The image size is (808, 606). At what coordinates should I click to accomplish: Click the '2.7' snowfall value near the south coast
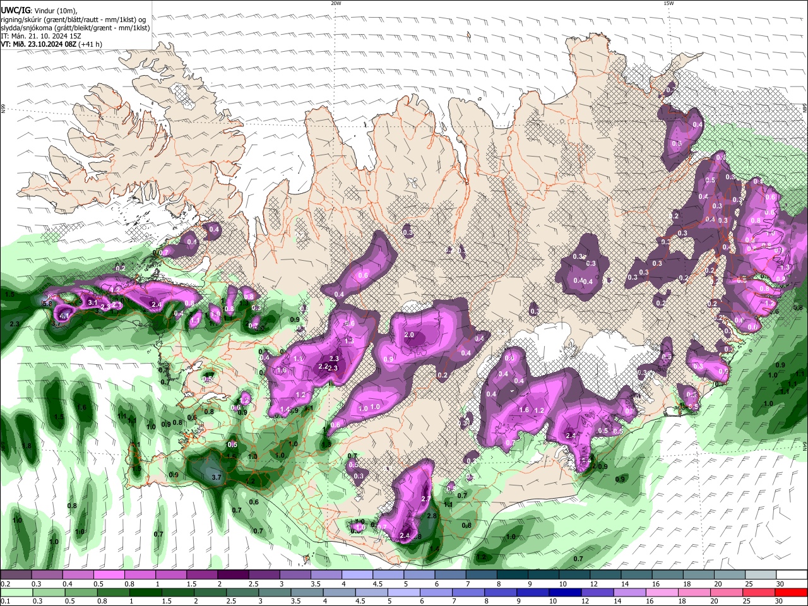tap(426, 499)
